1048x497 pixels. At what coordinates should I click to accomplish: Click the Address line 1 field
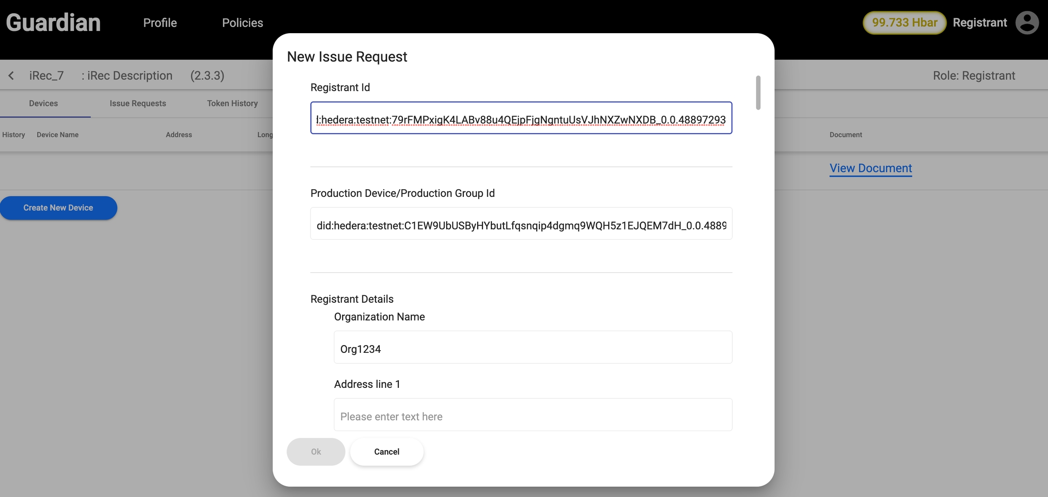533,415
